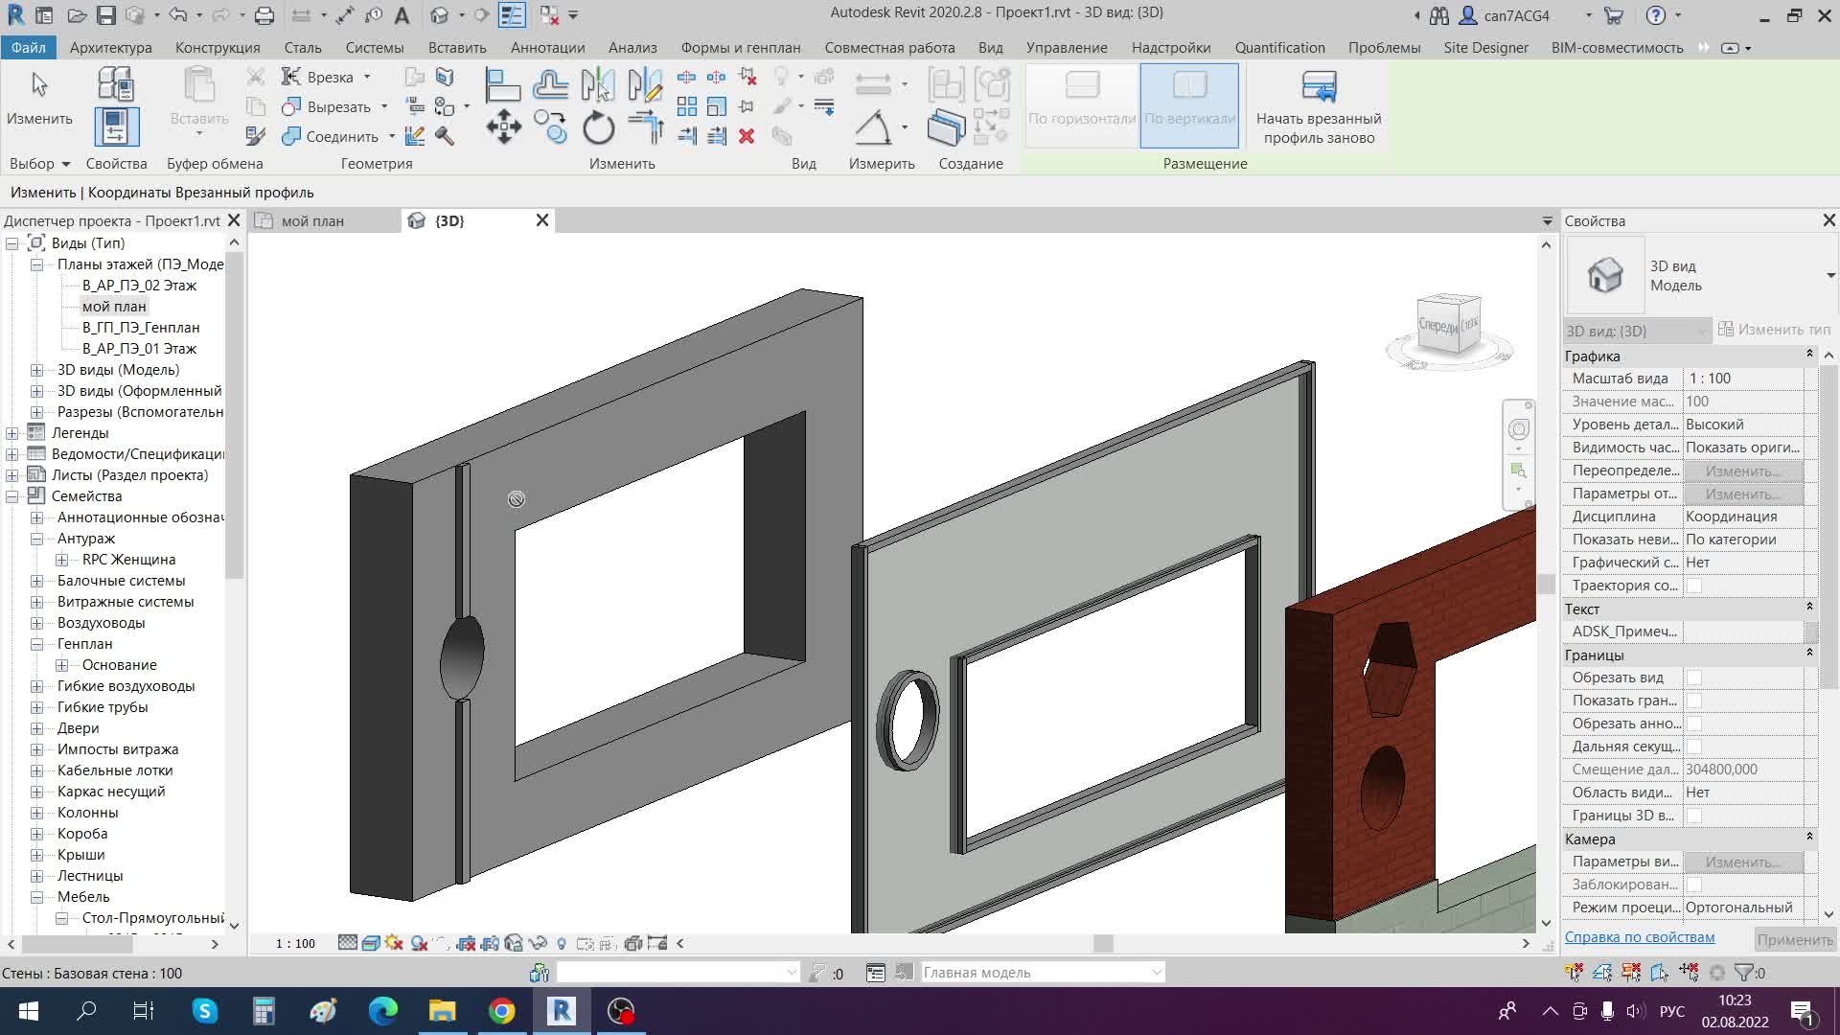Image resolution: width=1840 pixels, height=1035 pixels.
Task: Click the red Delete icon
Action: click(x=747, y=136)
